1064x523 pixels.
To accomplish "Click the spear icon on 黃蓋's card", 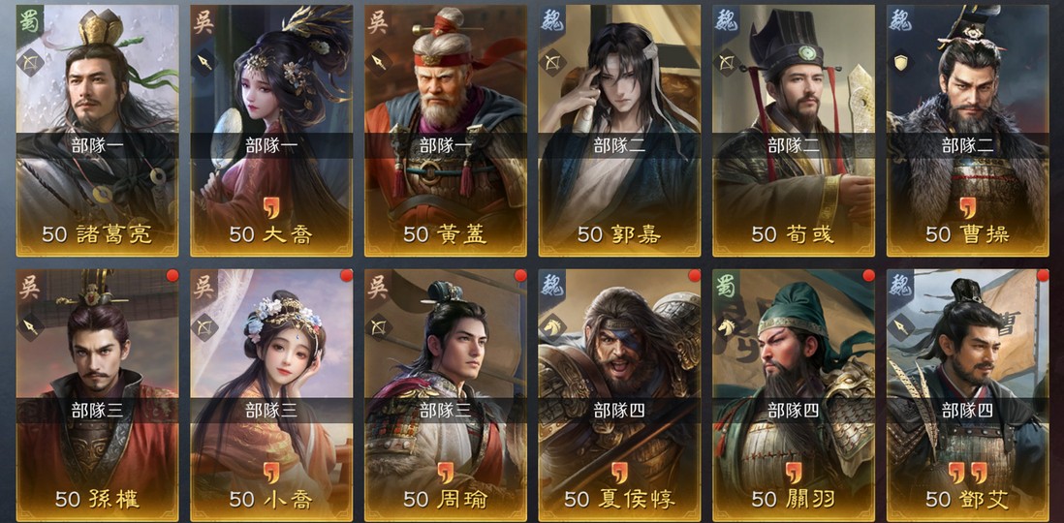I will coord(379,62).
